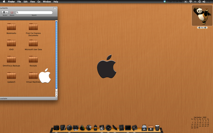
Task: Open the Go menu
Action: (x=39, y=2)
